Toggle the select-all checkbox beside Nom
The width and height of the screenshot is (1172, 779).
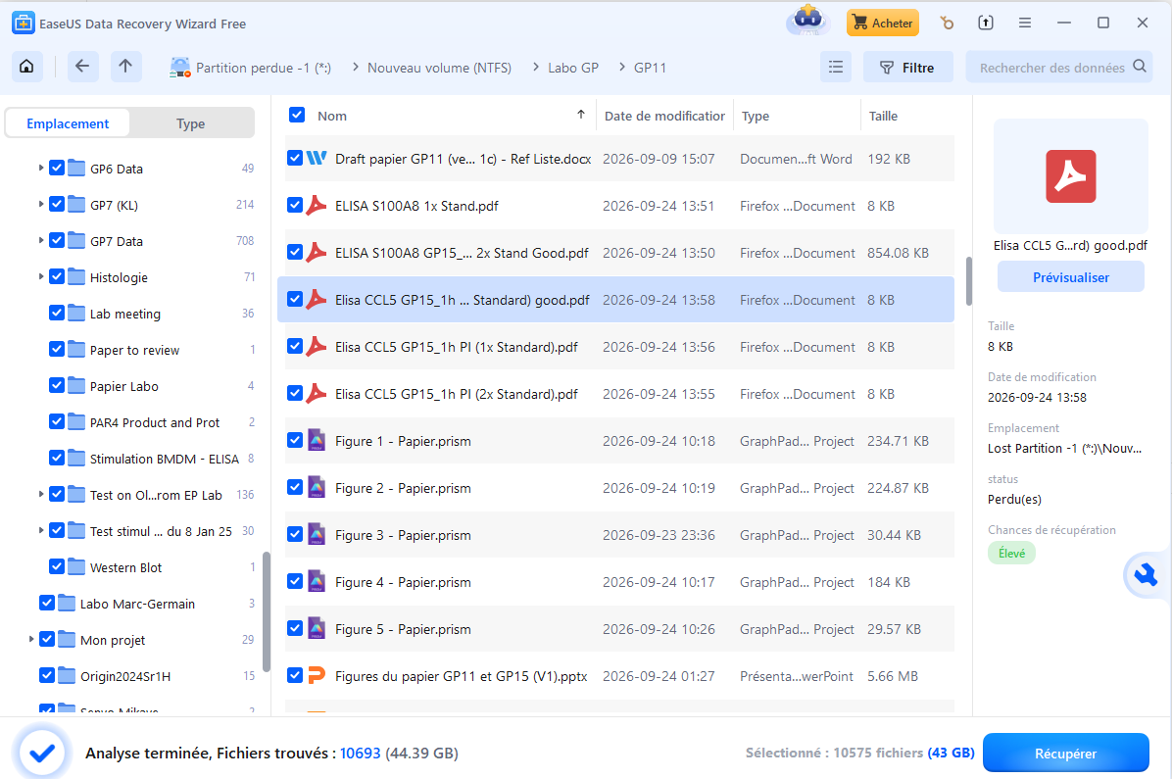click(297, 115)
